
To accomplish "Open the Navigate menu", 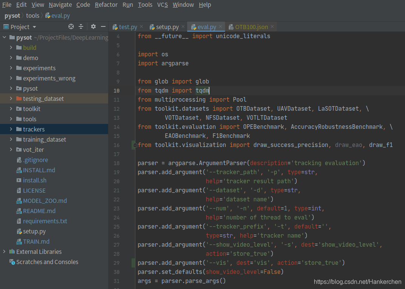I will tap(60, 5).
